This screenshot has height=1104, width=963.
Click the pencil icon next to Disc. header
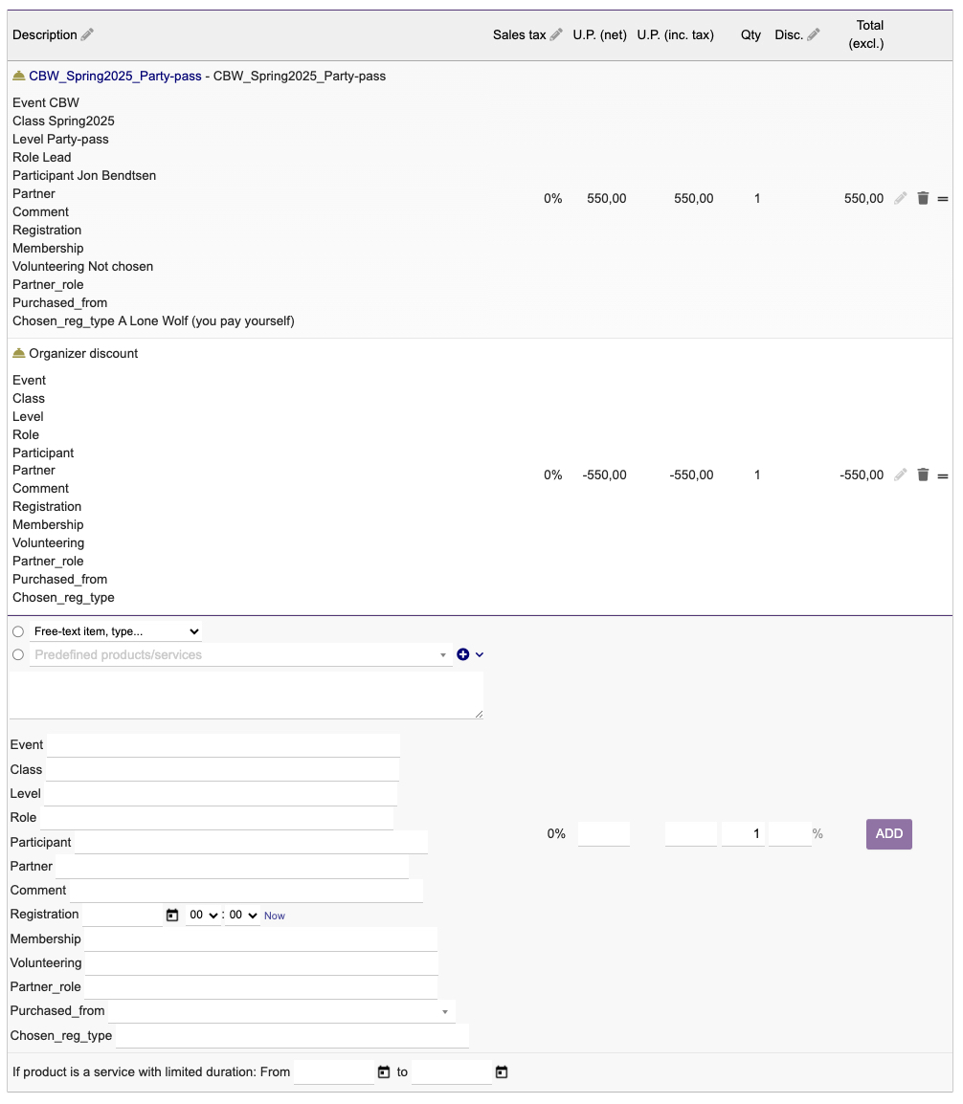(x=814, y=34)
